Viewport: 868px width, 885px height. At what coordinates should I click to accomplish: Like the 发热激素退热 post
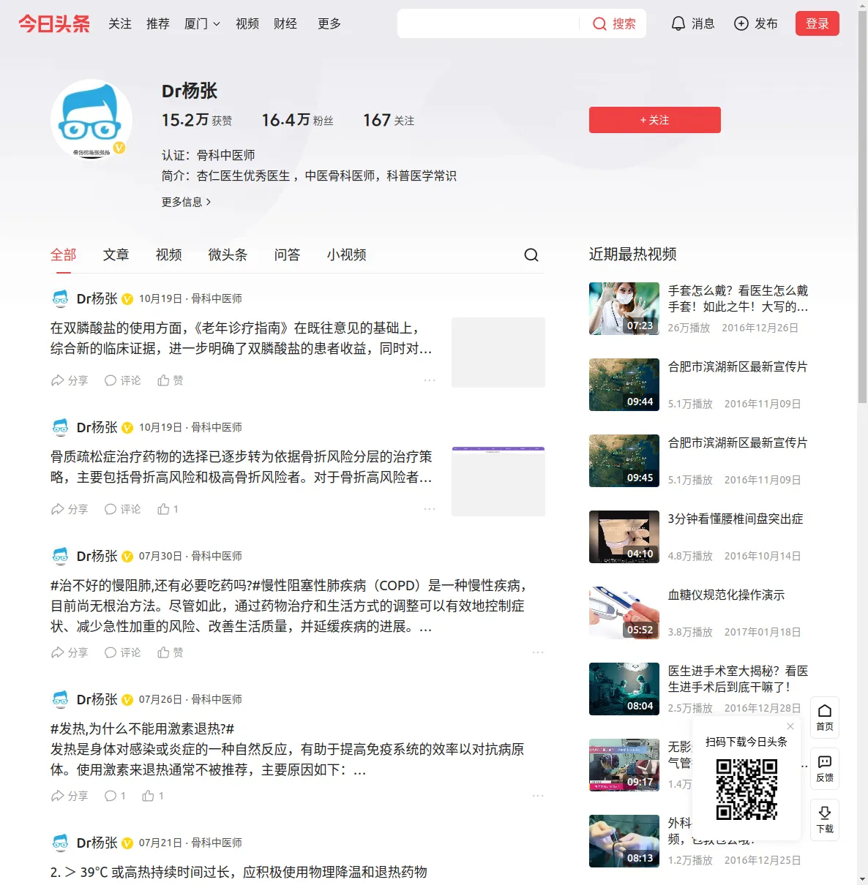(153, 796)
